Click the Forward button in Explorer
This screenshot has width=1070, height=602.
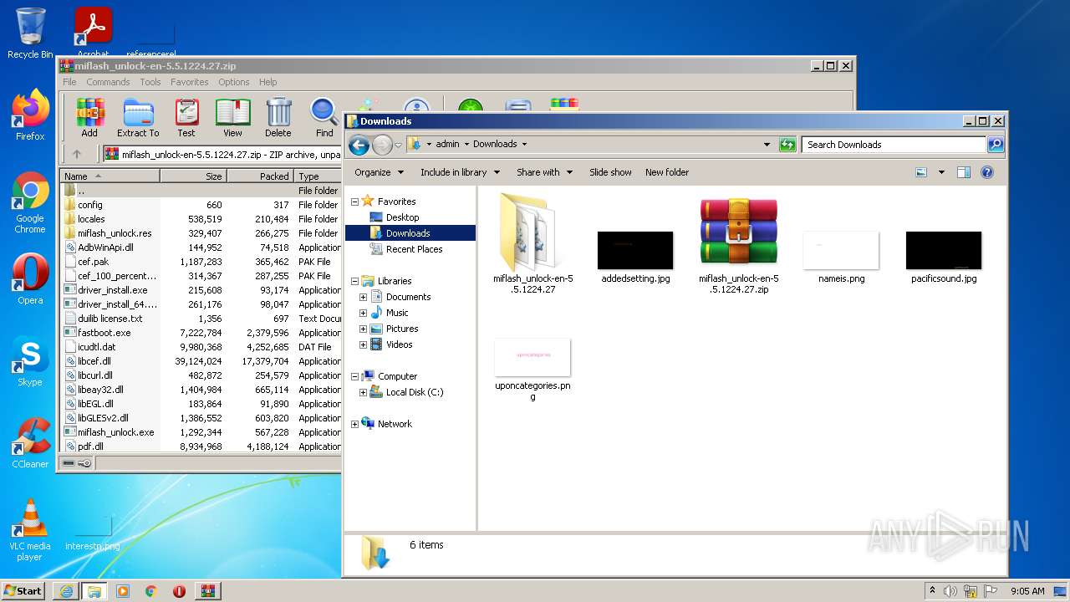coord(382,145)
